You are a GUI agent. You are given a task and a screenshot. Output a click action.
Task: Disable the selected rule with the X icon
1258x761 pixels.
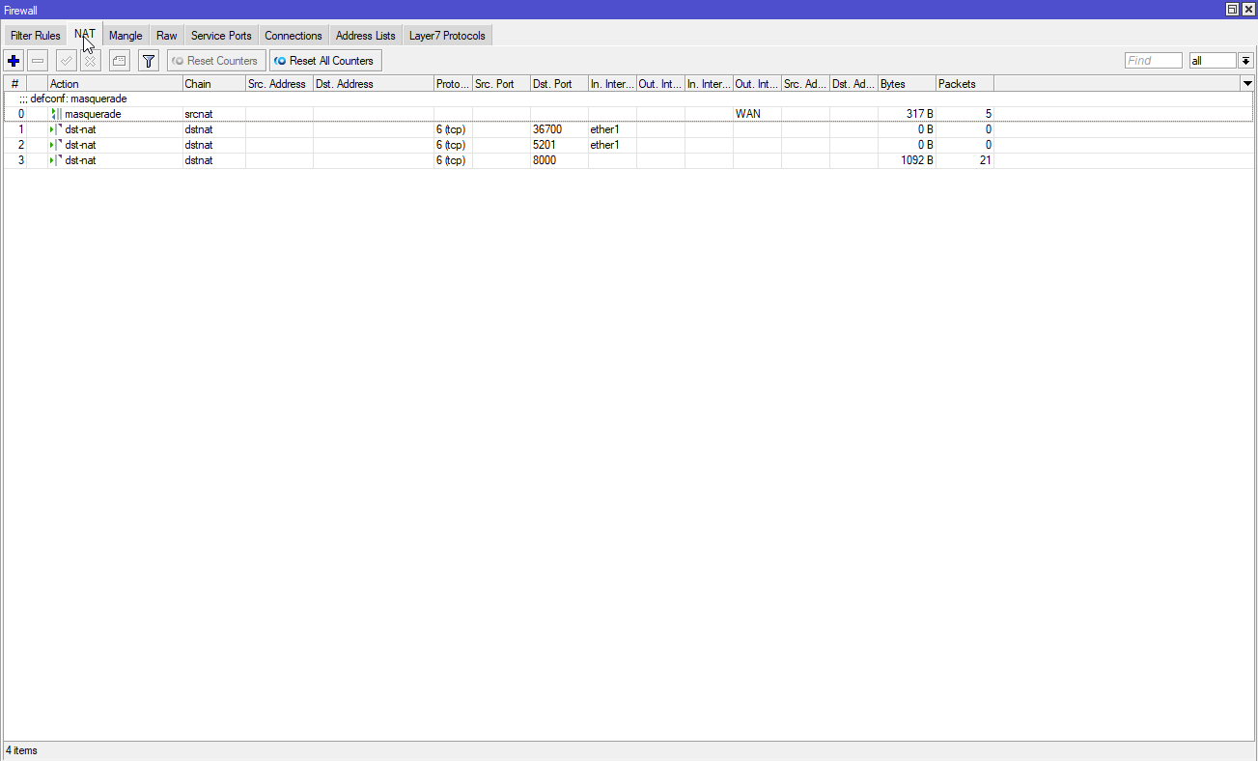pyautogui.click(x=90, y=61)
